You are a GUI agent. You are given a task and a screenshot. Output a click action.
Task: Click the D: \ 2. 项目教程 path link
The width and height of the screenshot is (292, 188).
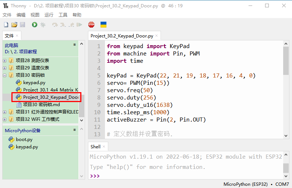click(21, 52)
